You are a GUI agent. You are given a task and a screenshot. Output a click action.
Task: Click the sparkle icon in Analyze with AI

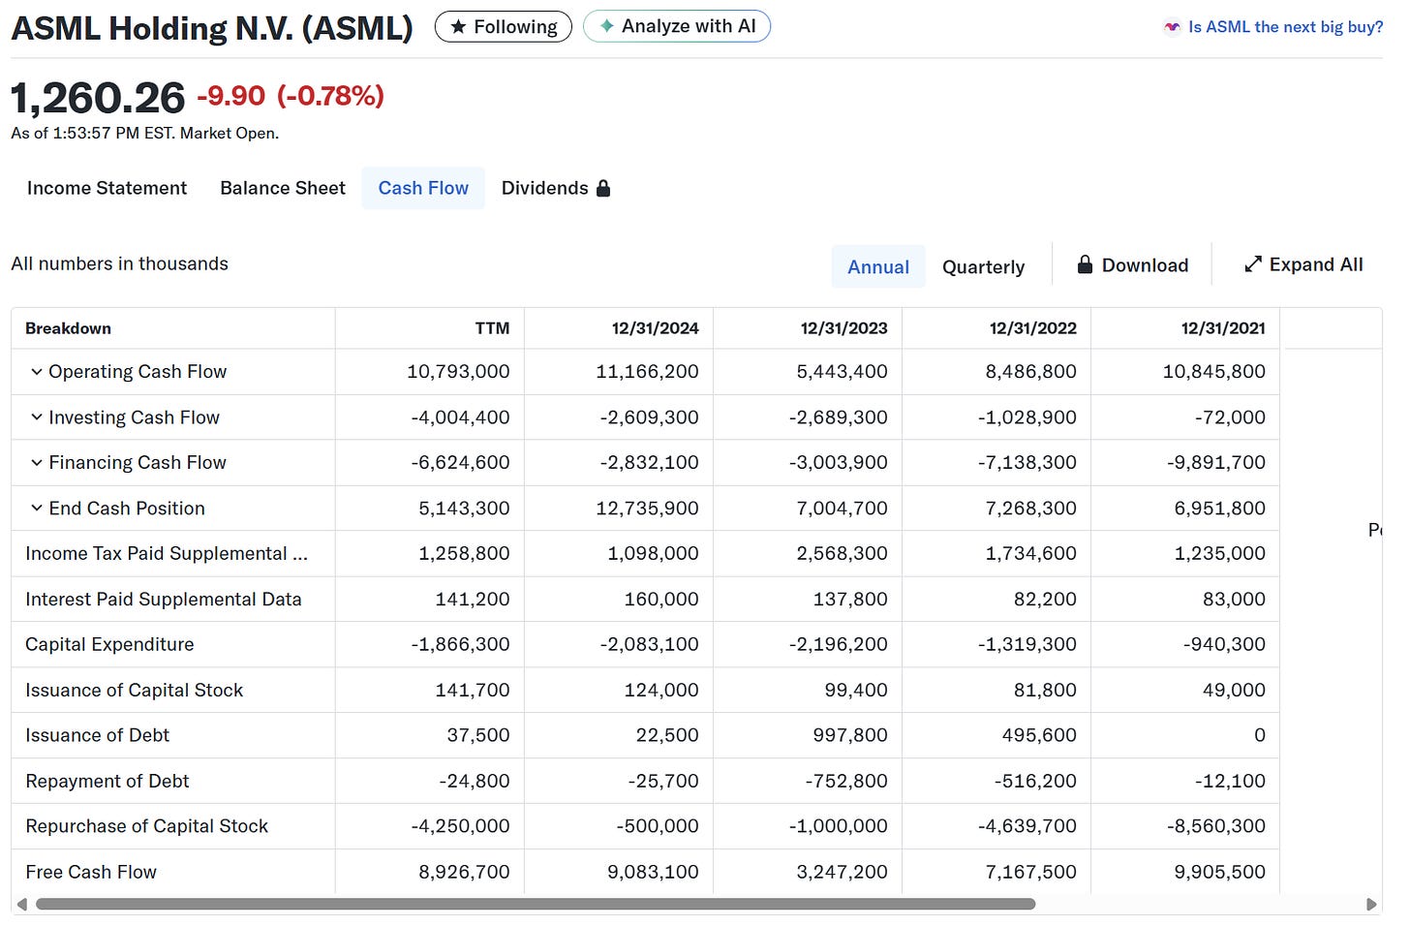click(606, 26)
